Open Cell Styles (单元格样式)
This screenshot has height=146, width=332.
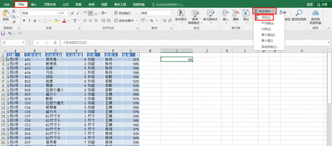[x=210, y=17]
